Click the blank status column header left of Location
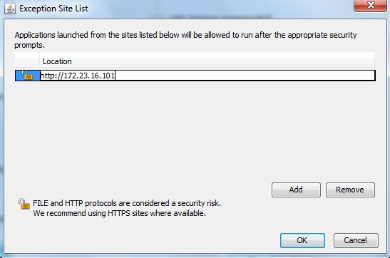390x258 pixels. click(x=27, y=61)
